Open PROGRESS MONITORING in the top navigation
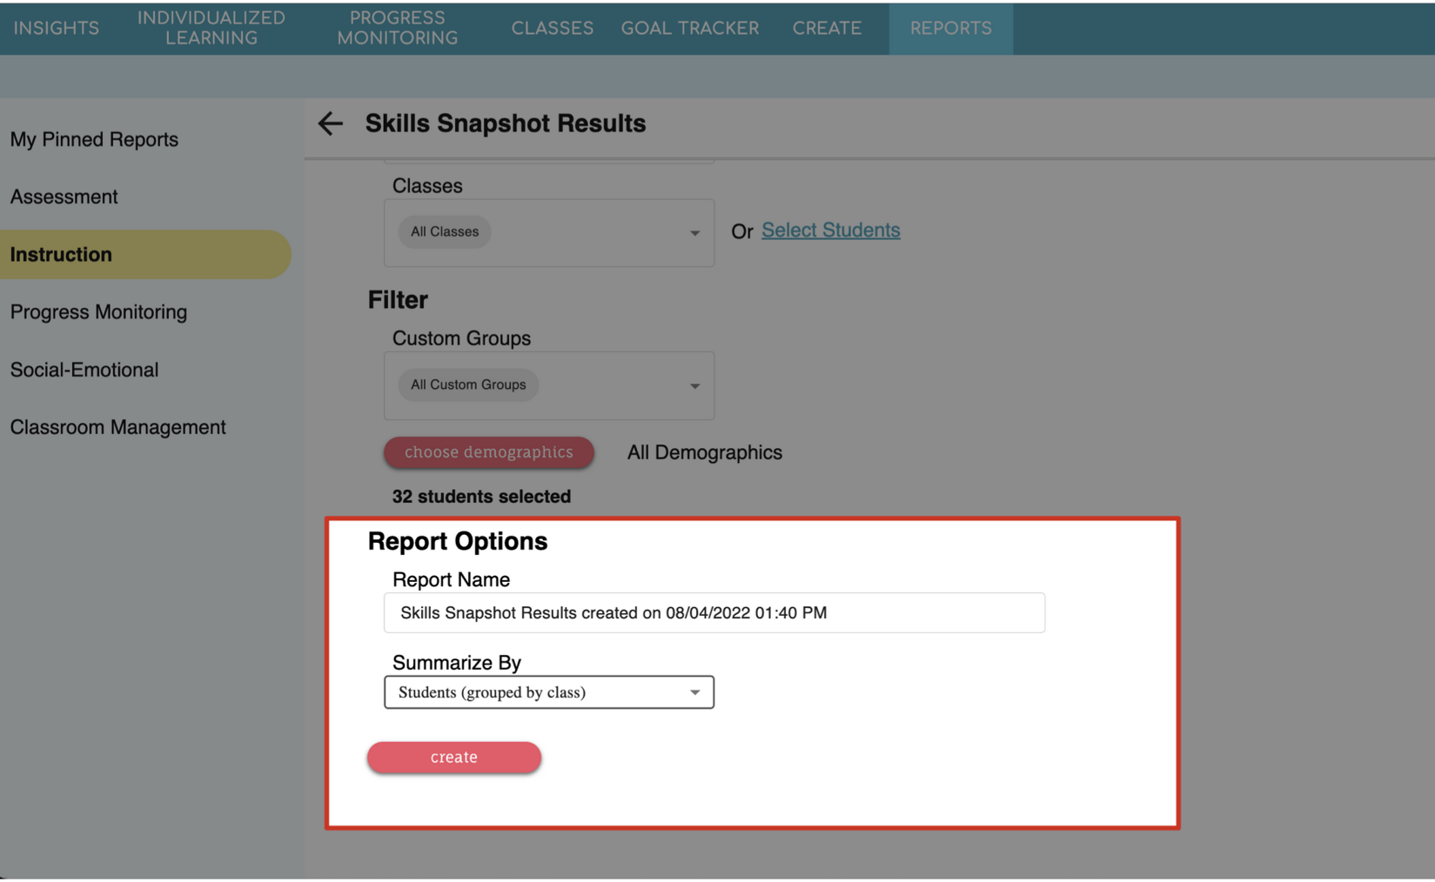 click(x=397, y=28)
